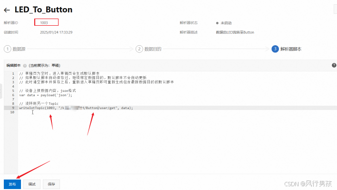Click the comment 设备上报数据内容 line
Screen dimensions: 337x190
[x=48, y=90]
